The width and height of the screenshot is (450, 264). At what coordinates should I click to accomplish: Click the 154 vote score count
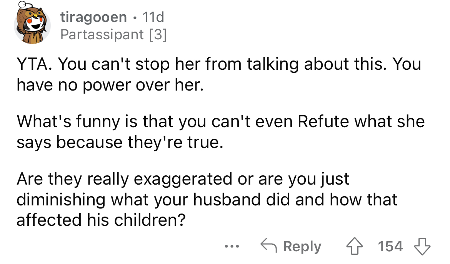[x=390, y=246]
